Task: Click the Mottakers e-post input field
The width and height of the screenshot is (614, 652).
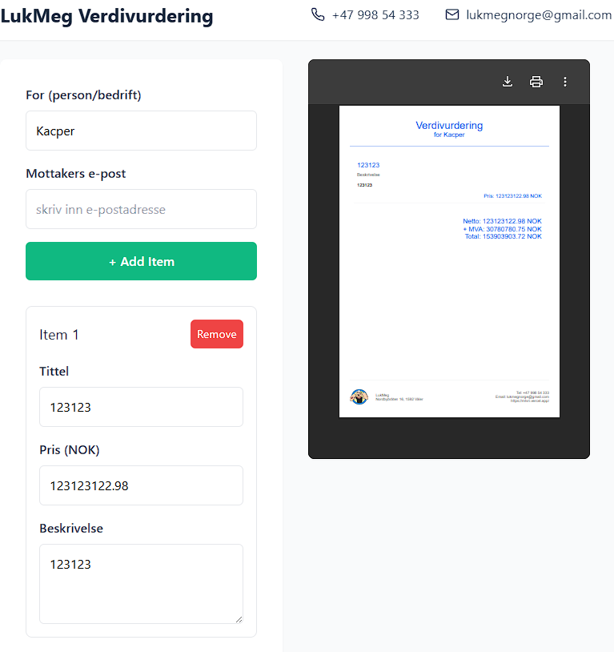Action: point(141,209)
